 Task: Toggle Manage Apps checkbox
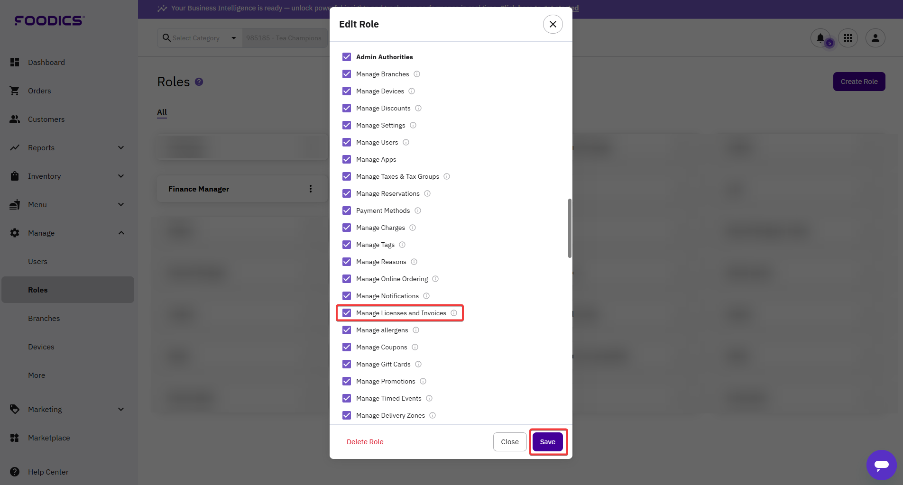click(x=347, y=159)
